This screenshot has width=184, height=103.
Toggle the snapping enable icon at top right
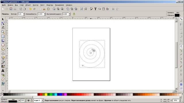tap(181, 19)
